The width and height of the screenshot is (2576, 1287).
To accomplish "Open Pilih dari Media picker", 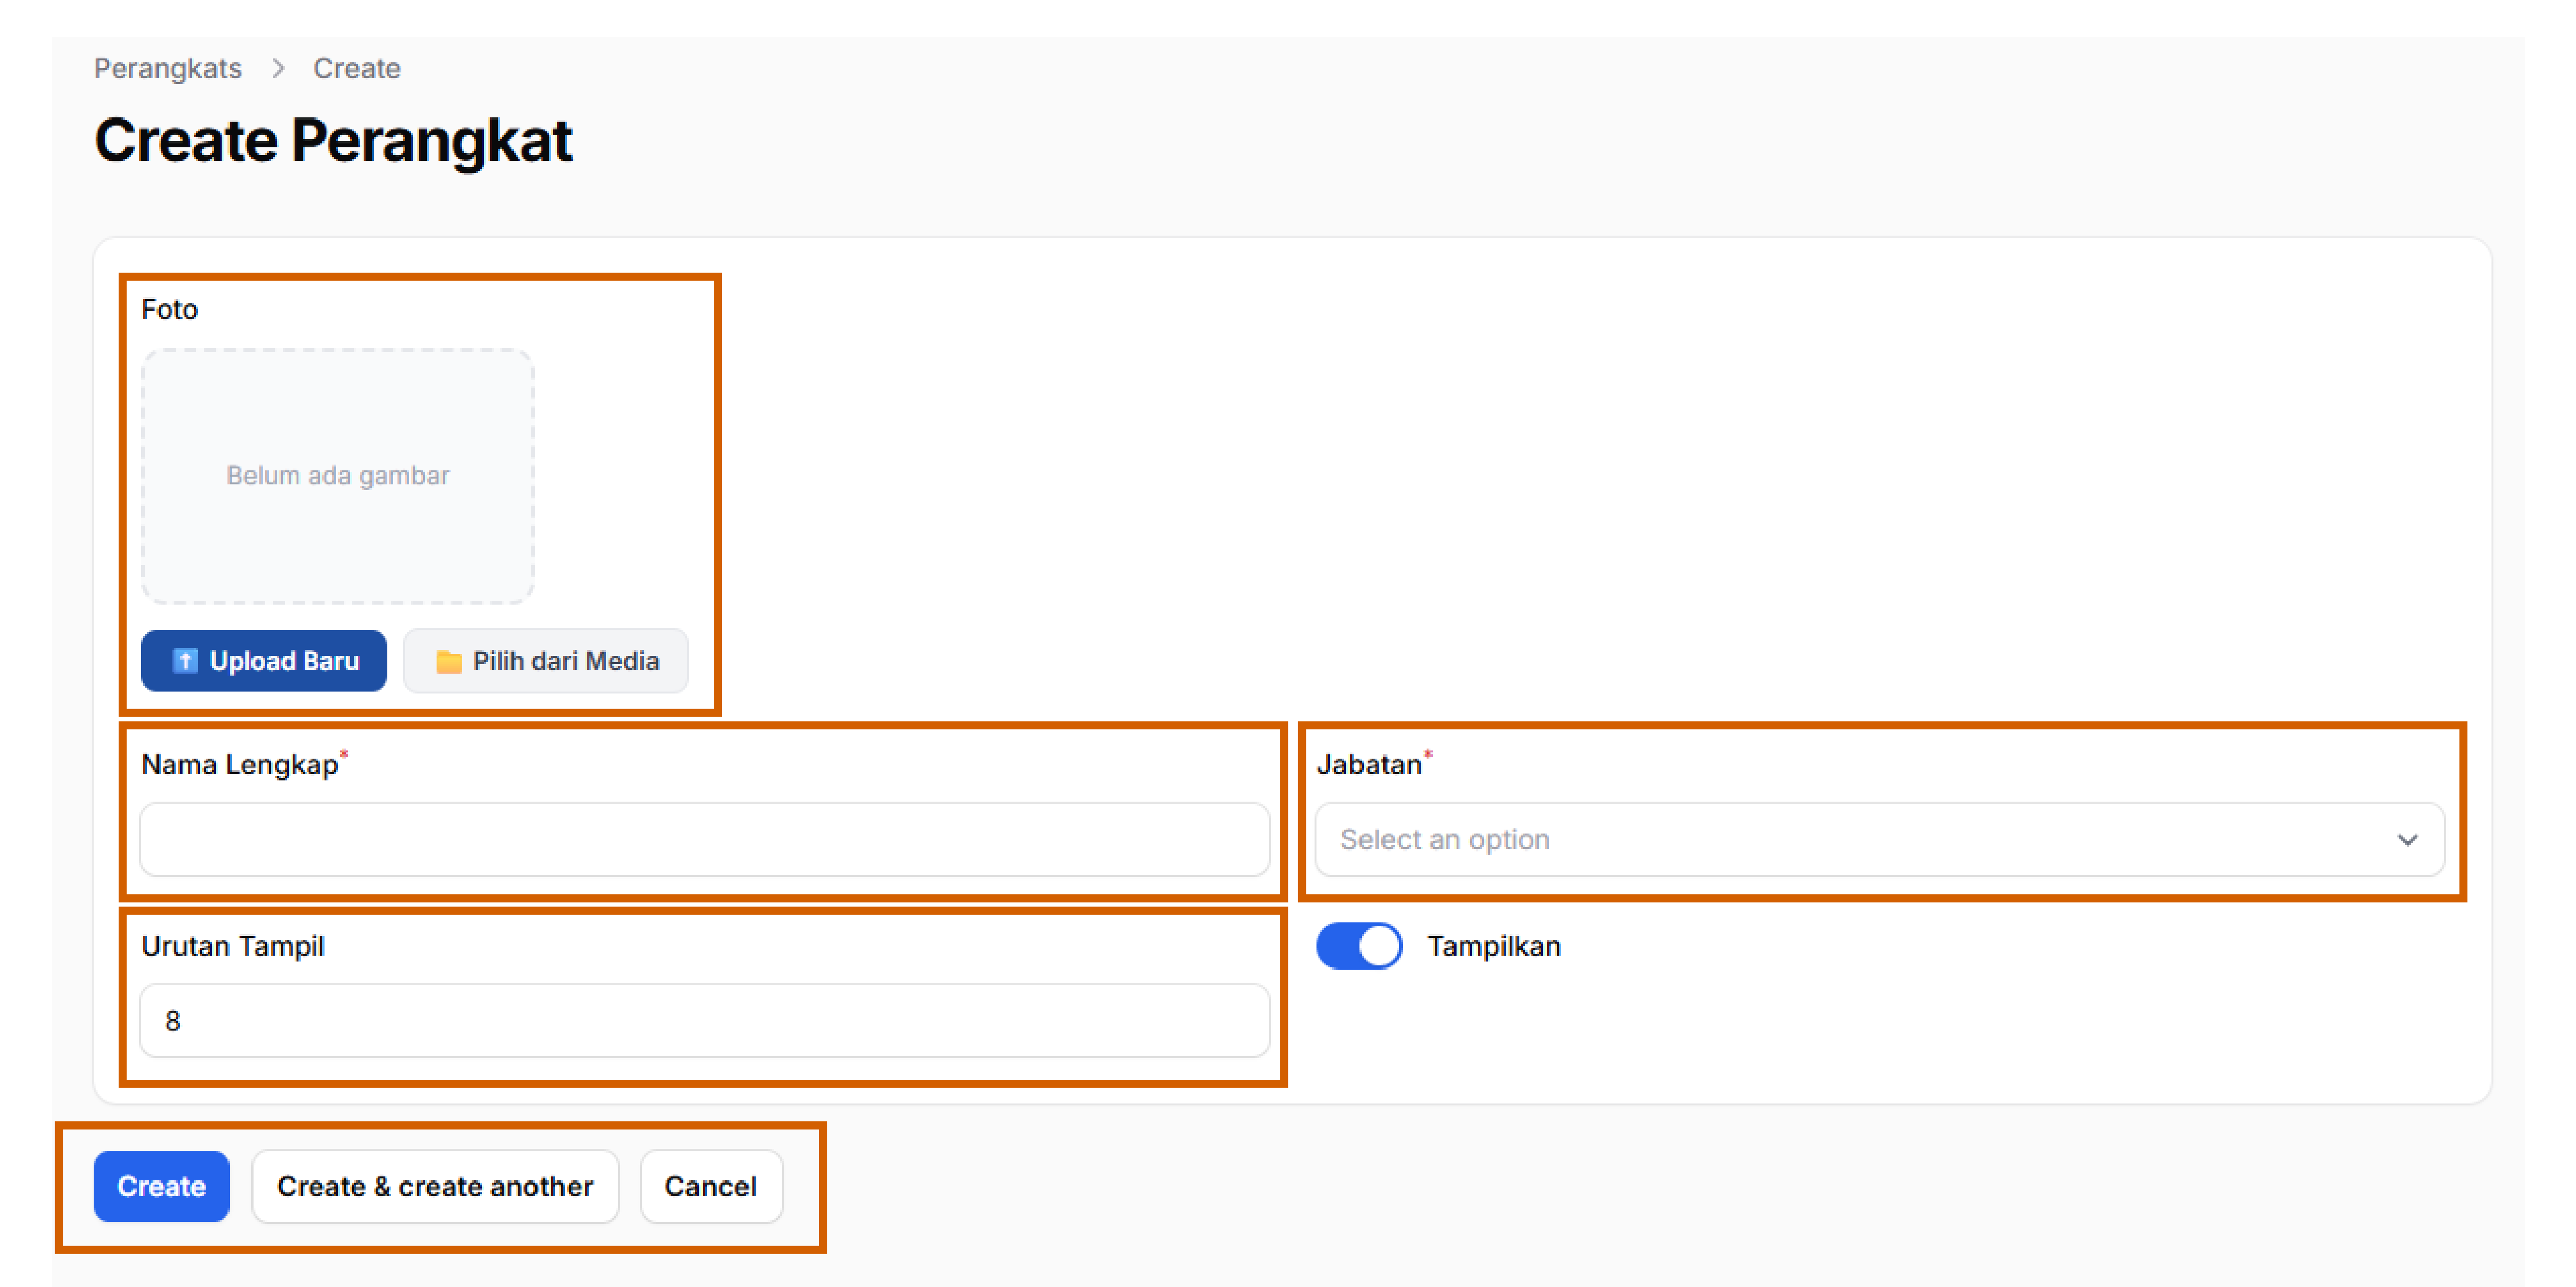I will pyautogui.click(x=546, y=661).
